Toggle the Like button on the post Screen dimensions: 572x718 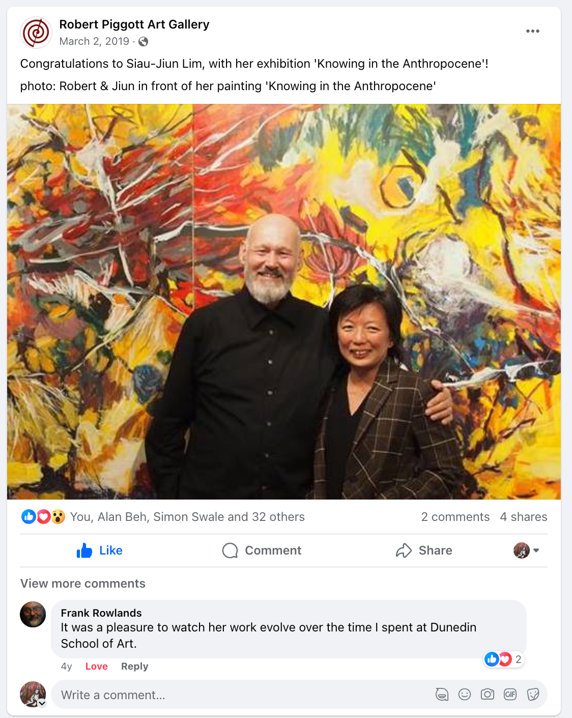(100, 550)
